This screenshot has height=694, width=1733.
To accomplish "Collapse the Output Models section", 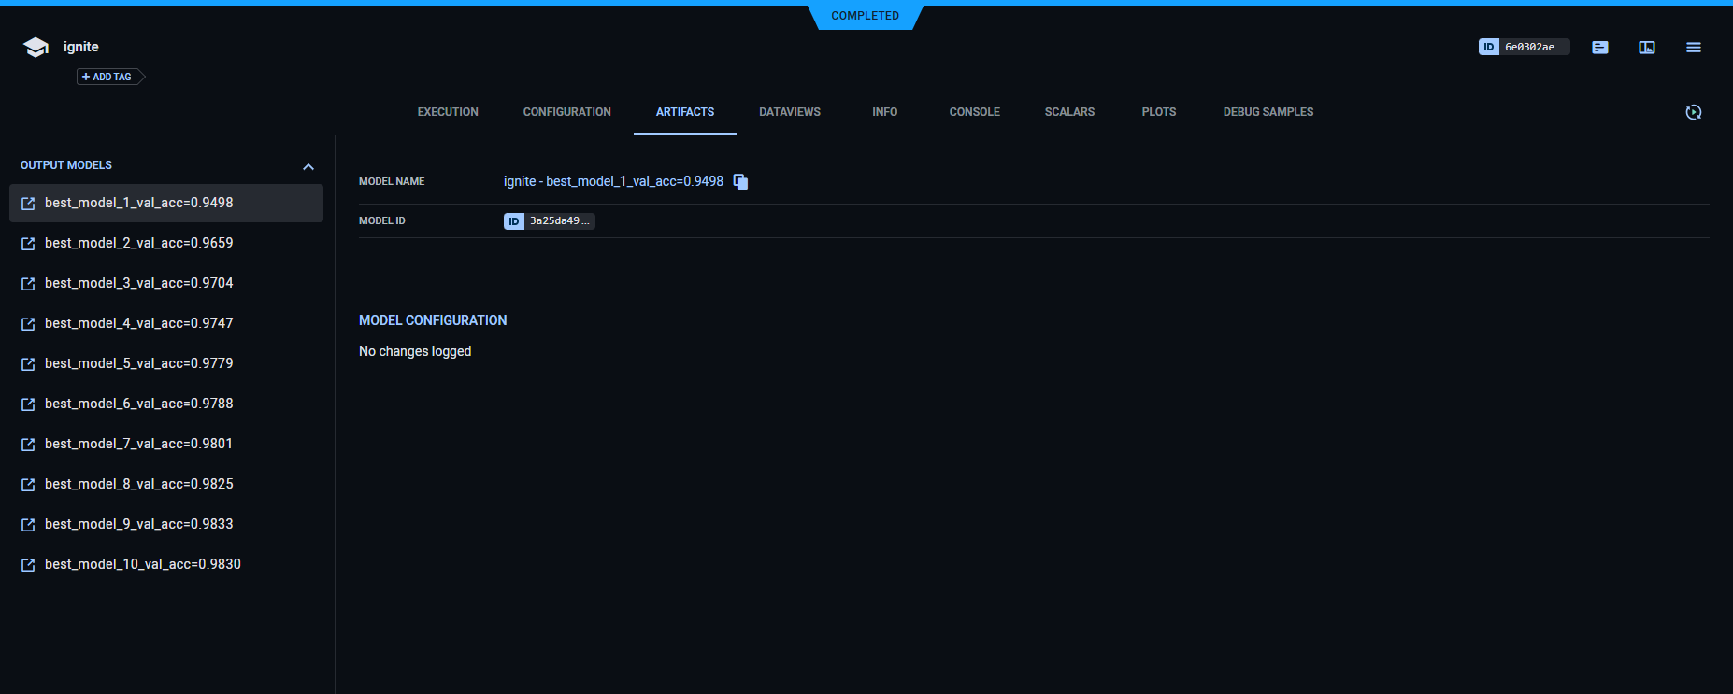I will click(x=308, y=166).
